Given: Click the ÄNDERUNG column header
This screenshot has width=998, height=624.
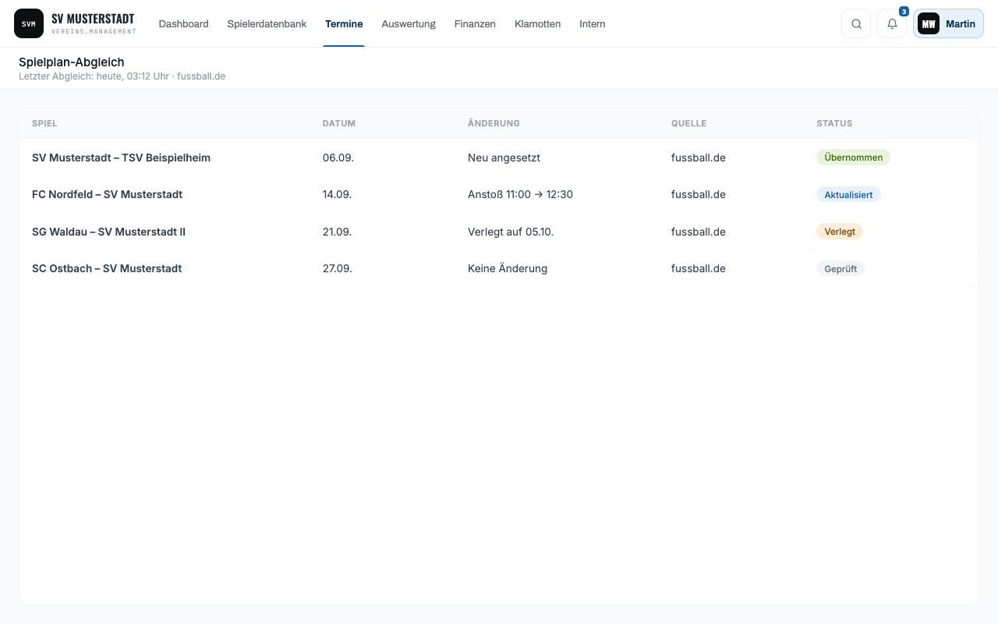Looking at the screenshot, I should pyautogui.click(x=494, y=123).
